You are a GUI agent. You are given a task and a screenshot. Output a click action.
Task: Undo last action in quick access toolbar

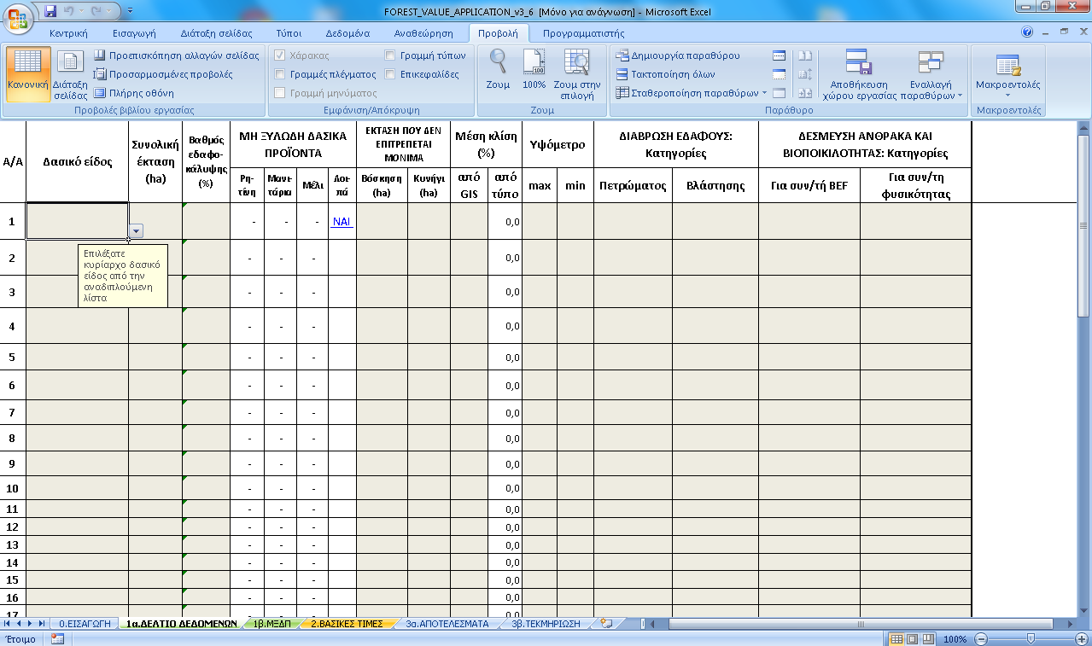[x=70, y=11]
